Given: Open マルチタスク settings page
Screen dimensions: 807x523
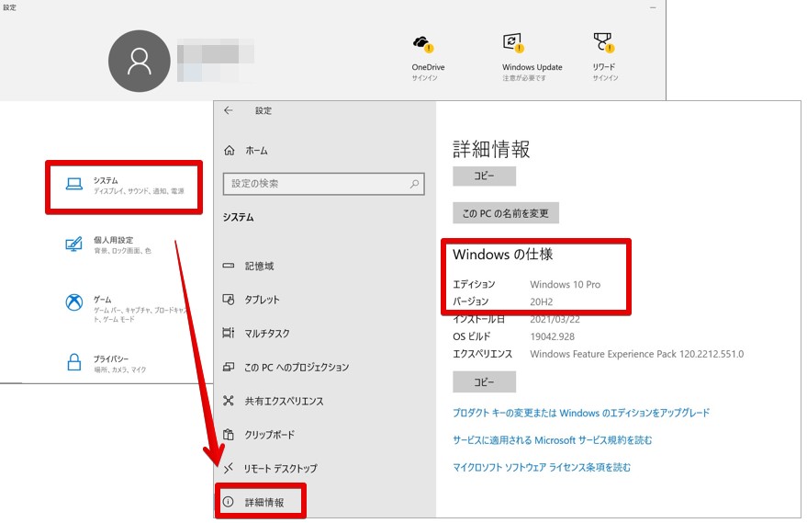Looking at the screenshot, I should (x=267, y=334).
